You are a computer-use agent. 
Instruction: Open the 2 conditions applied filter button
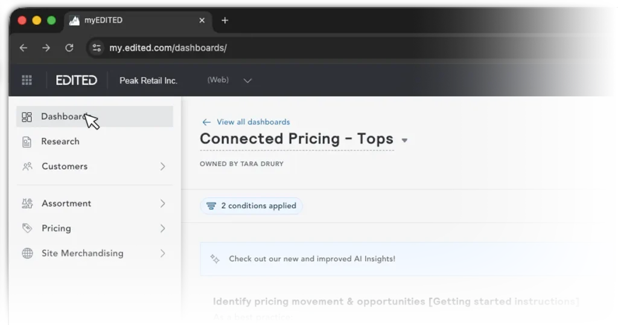(x=252, y=206)
